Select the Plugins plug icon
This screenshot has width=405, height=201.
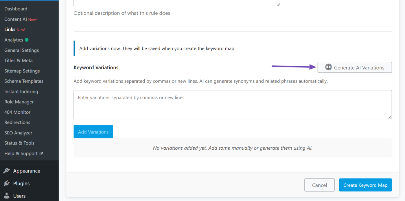(x=7, y=183)
